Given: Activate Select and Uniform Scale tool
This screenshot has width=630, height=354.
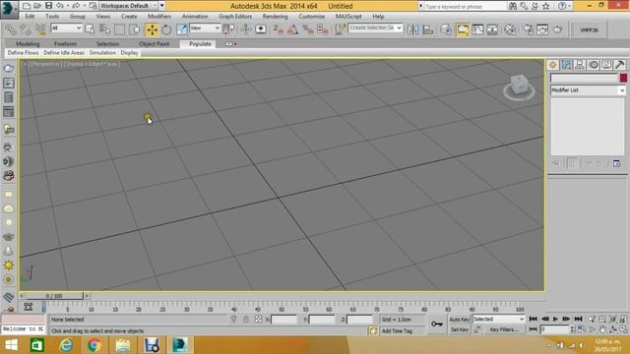Looking at the screenshot, I should pyautogui.click(x=181, y=29).
